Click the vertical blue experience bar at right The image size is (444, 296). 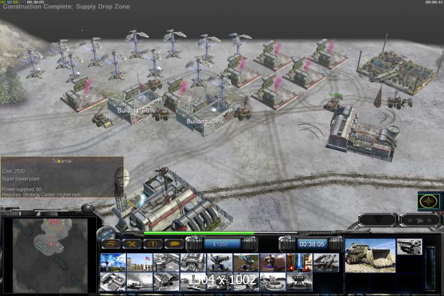pos(430,267)
